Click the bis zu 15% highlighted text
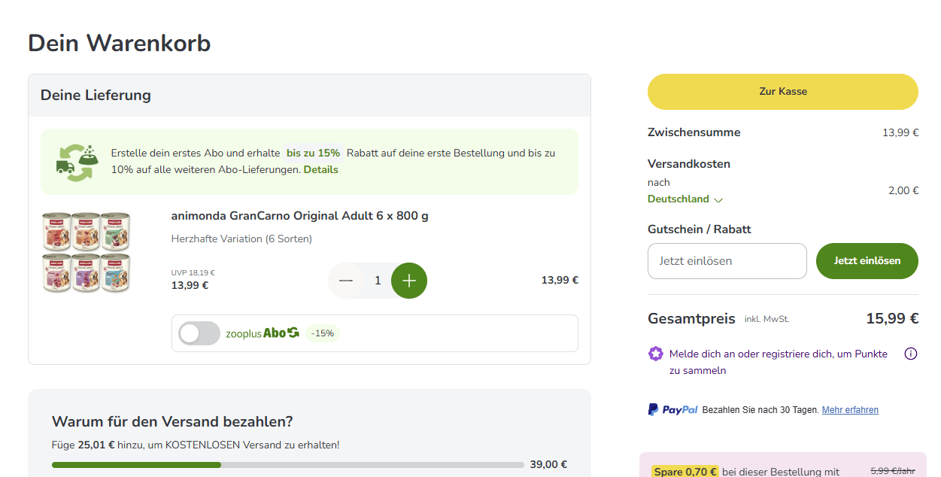Screen dimensions: 941x477 coord(313,153)
